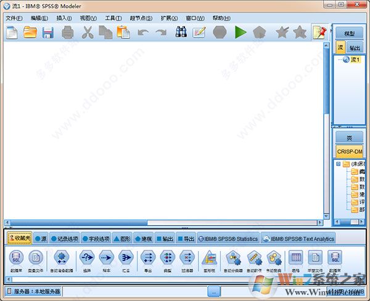Open a stream with the folder icon
The height and width of the screenshot is (301, 370).
(30, 33)
